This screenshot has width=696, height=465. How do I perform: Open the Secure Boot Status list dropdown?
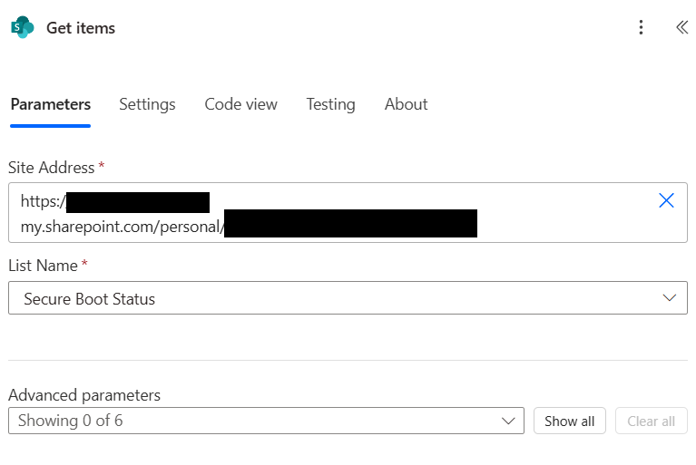(x=336, y=298)
